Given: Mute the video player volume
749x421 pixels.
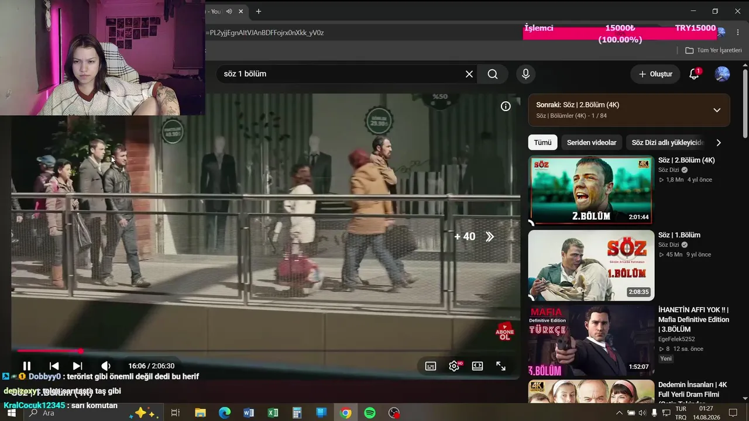Looking at the screenshot, I should (106, 366).
